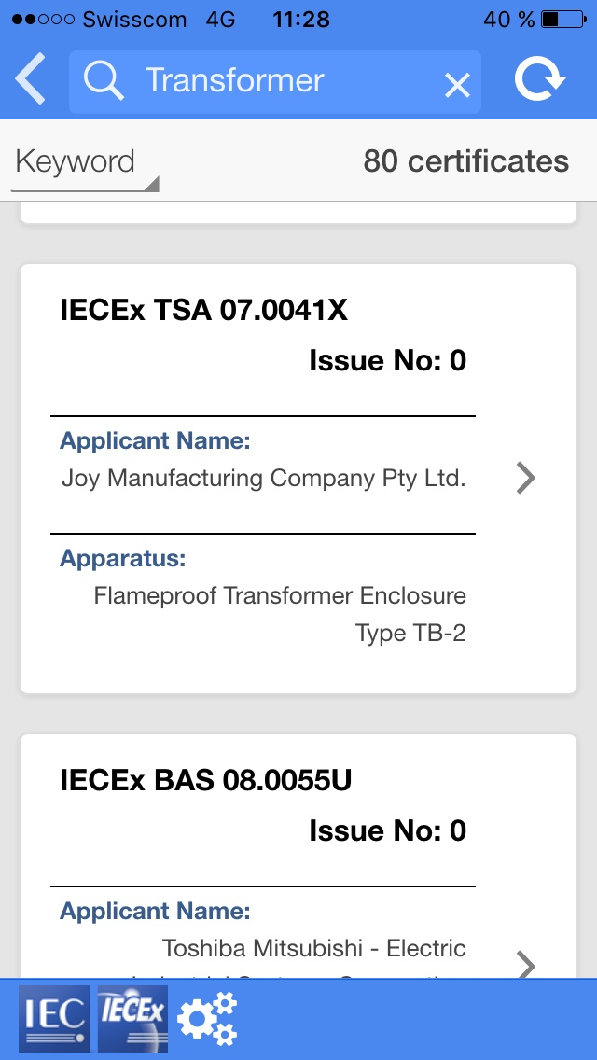Select Joy Manufacturing Company Pty Ltd.
Screen dimensions: 597x1060
pos(264,479)
